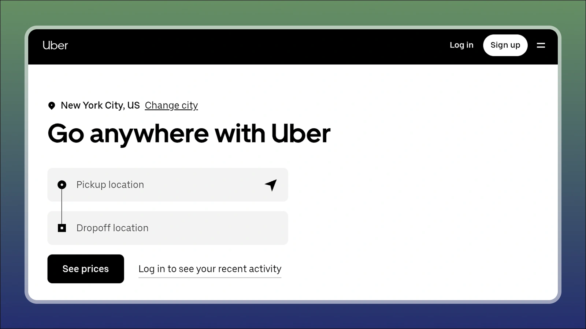Click the Go anywhere with Uber heading
Image resolution: width=586 pixels, height=329 pixels.
[189, 134]
